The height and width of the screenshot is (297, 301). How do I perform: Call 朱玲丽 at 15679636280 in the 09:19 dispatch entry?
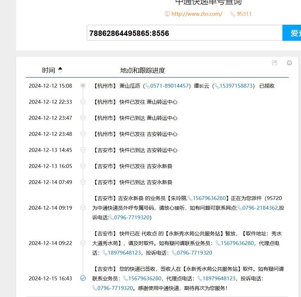pos(209,198)
